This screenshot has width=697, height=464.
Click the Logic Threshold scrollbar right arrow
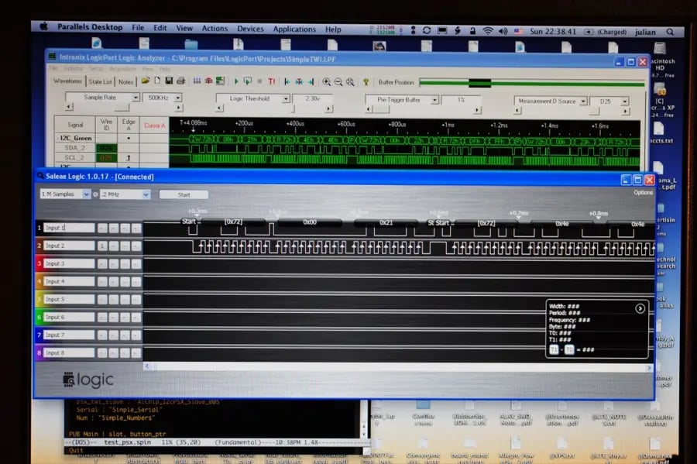click(x=328, y=108)
